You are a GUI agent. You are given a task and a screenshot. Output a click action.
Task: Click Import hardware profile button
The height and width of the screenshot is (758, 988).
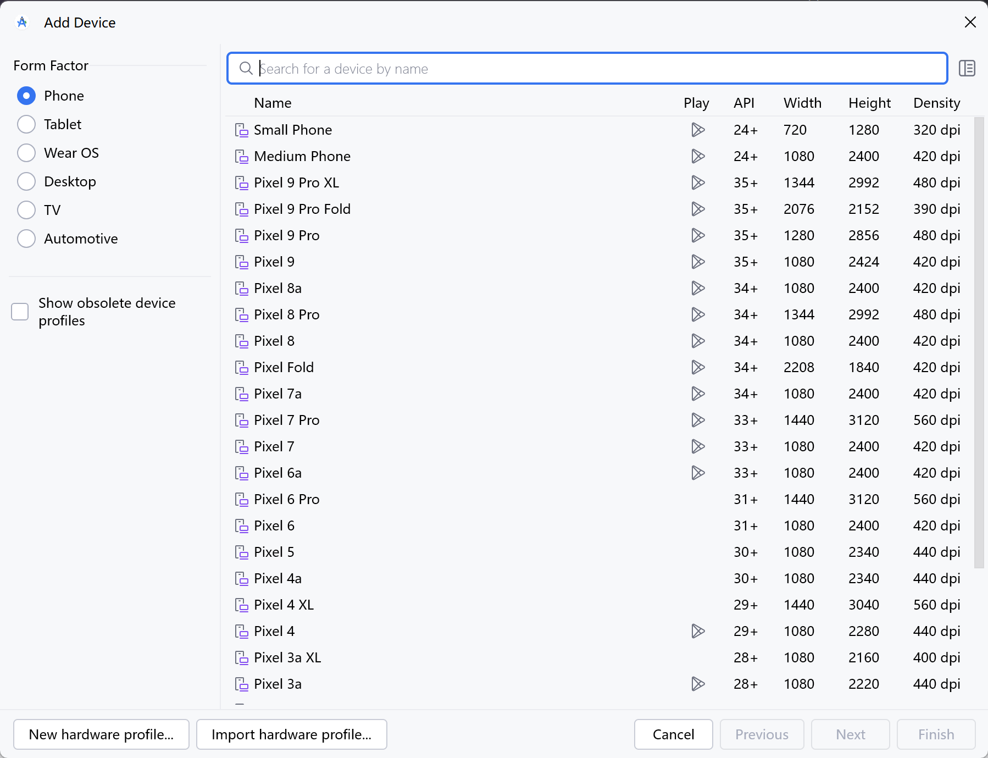(291, 734)
